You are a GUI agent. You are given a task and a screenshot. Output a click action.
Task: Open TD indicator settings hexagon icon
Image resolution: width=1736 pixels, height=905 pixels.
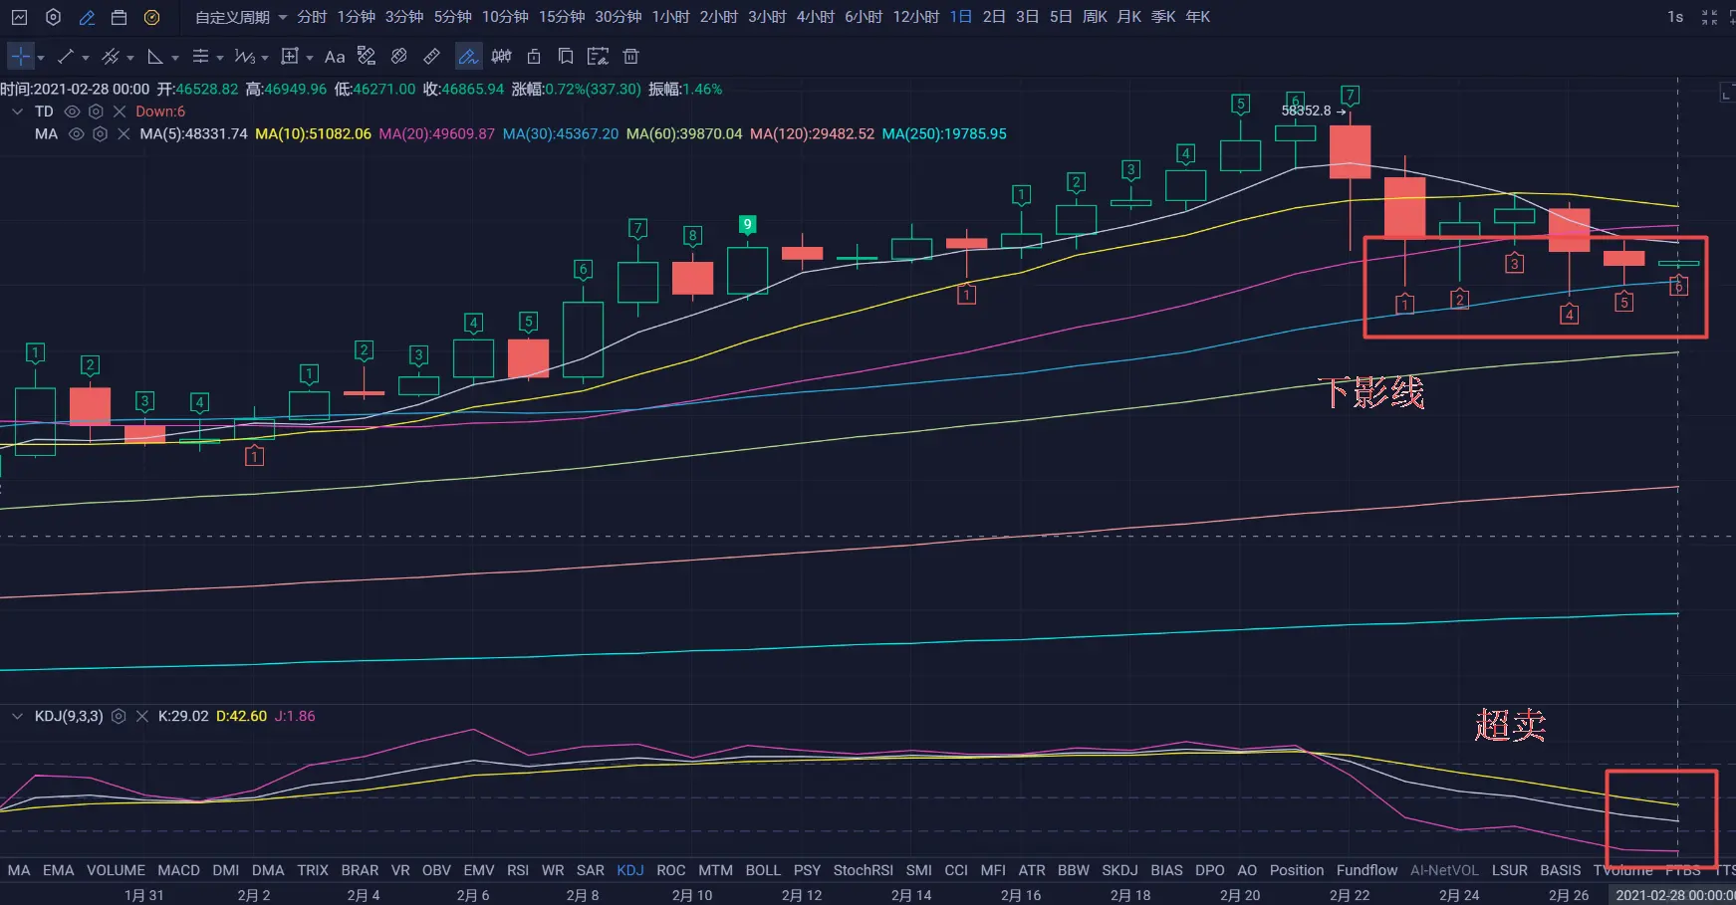click(x=96, y=112)
